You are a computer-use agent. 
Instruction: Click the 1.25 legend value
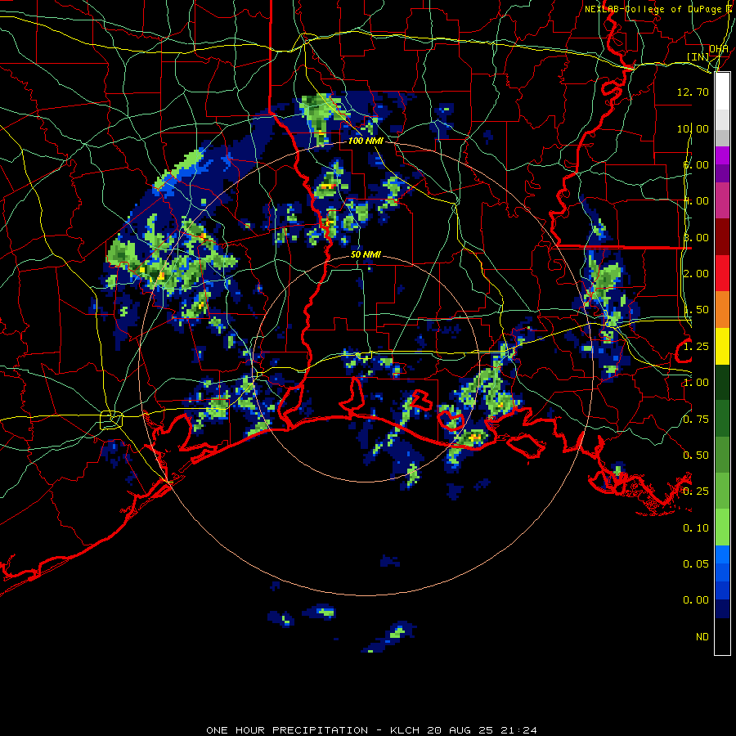tap(696, 347)
